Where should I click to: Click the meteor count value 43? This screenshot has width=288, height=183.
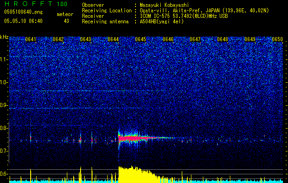pyautogui.click(x=66, y=21)
